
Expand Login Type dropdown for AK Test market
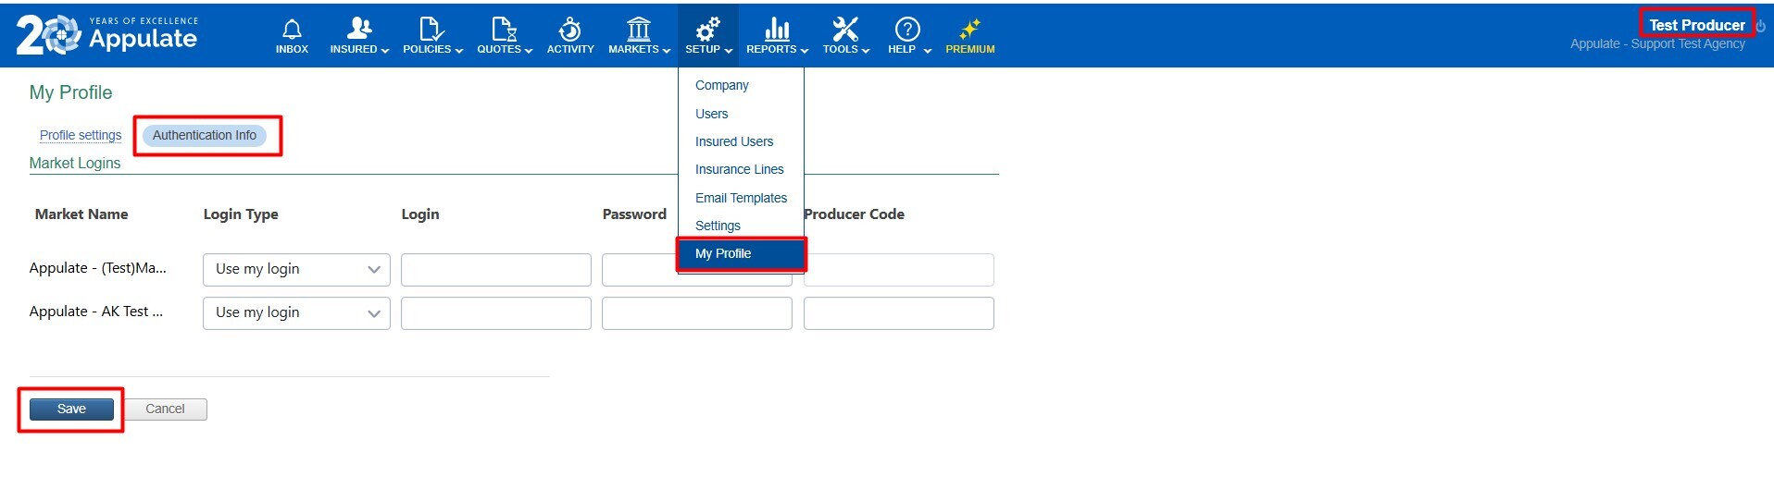tap(296, 312)
